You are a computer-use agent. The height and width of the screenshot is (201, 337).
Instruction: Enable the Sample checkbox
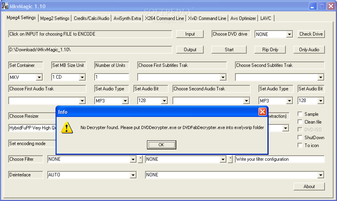tap(300, 114)
